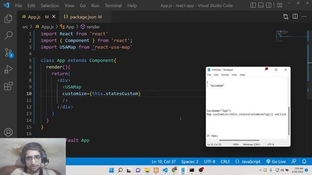Close the App.js tab
The image size is (312, 175).
pos(54,17)
